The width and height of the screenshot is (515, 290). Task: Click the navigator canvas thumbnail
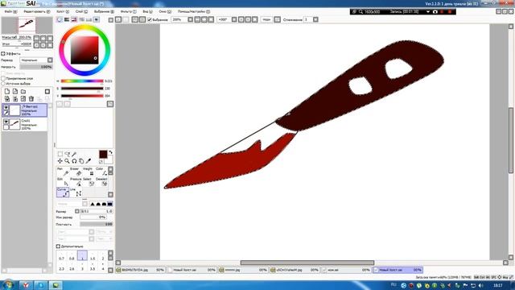(27, 26)
